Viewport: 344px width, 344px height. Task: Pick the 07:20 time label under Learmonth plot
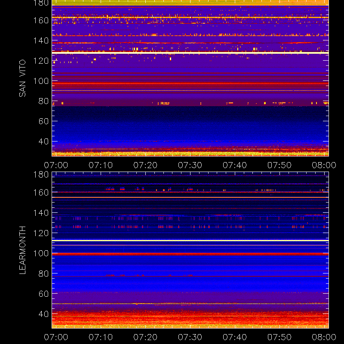145,337
